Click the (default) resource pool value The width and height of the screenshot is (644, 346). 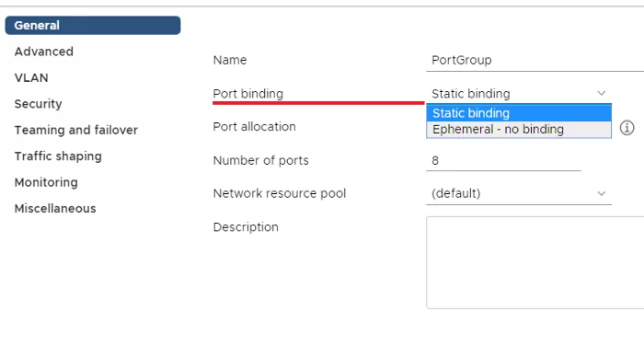coord(456,193)
